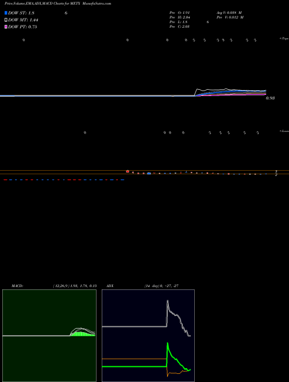Click the 'Pre C: 2.03' value
The image size is (289, 382).
(x=180, y=27)
